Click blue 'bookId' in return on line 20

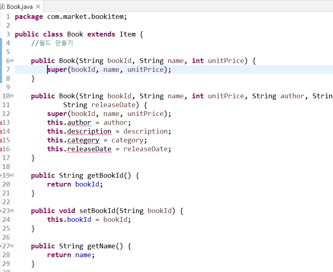click(x=87, y=184)
